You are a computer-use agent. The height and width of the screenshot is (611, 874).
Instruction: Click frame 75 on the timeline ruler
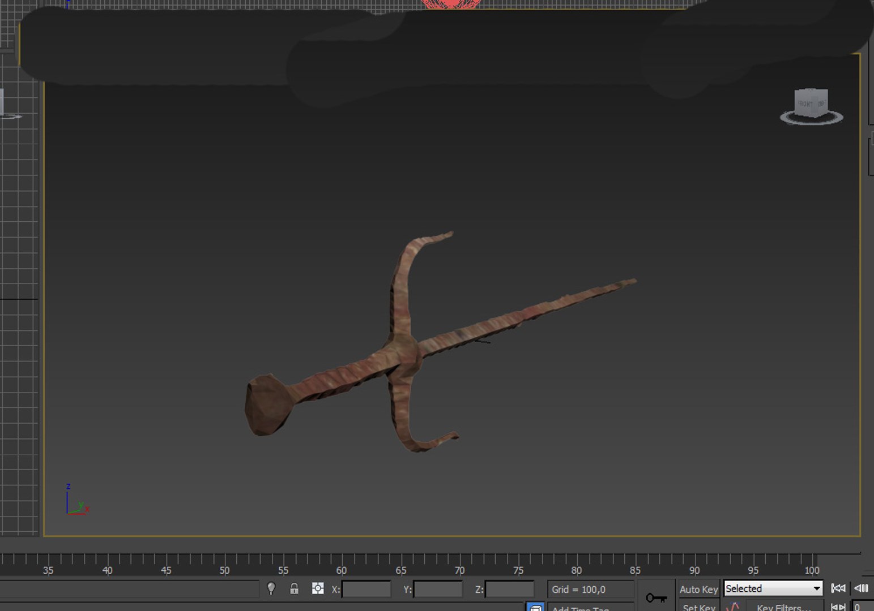[x=518, y=570]
